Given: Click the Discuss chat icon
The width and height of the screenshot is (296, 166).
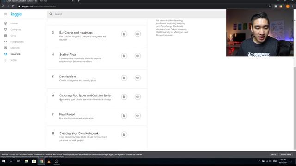Looking at the screenshot, I should 6,48.
